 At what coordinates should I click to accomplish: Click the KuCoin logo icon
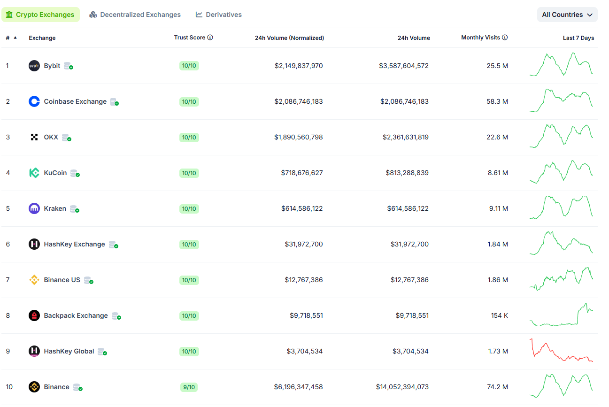point(34,173)
